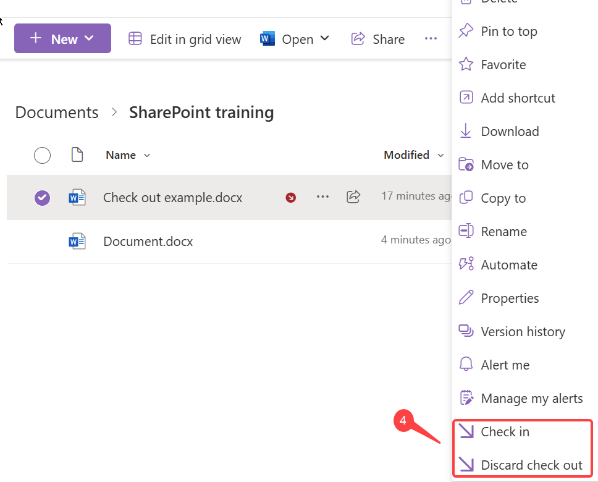
Task: Select Version history from menu
Action: [x=523, y=332]
